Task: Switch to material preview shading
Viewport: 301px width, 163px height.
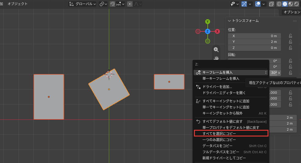Action: (291, 4)
